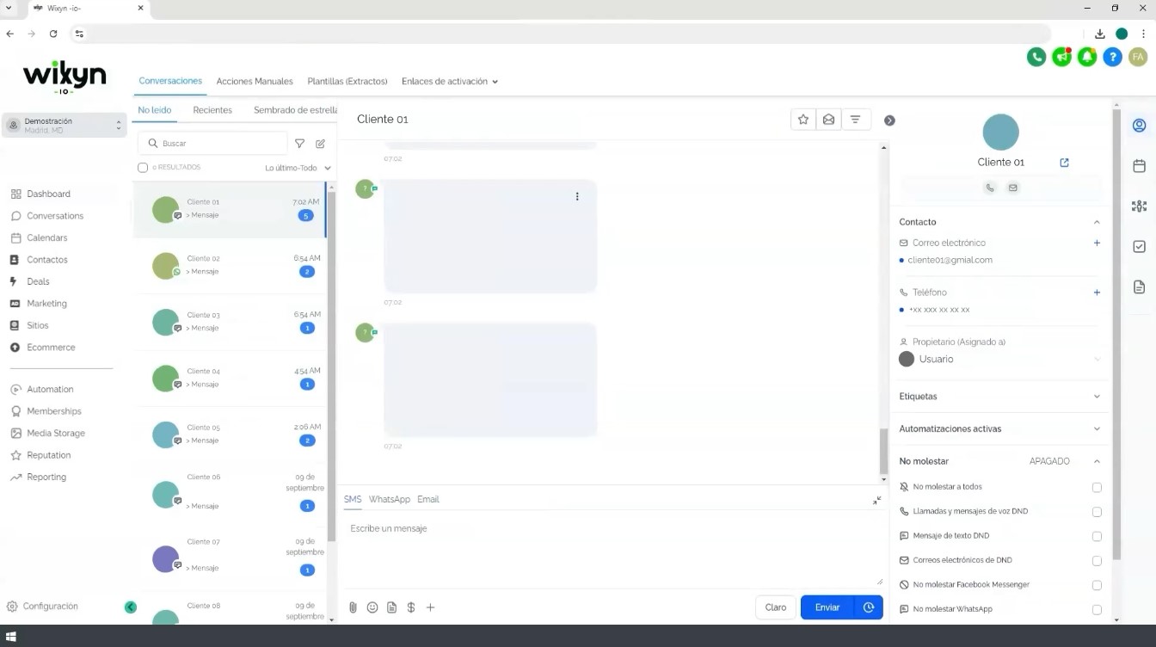Open Automation in the sidebar
The image size is (1156, 647).
point(50,390)
